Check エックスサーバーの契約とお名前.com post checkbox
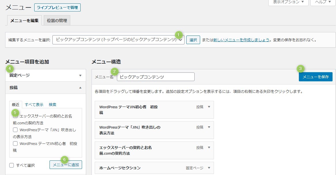This screenshot has height=175, width=336. [x=15, y=116]
